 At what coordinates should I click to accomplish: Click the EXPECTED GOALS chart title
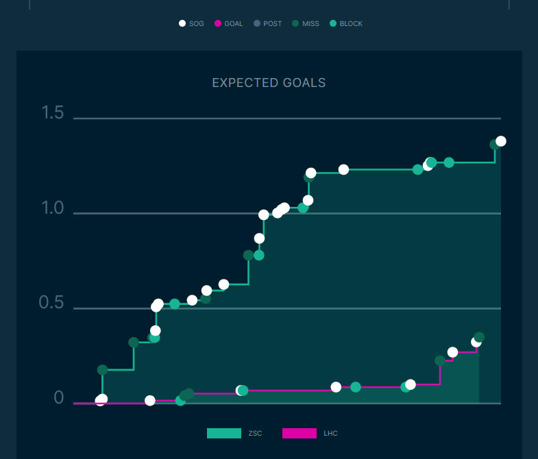269,83
